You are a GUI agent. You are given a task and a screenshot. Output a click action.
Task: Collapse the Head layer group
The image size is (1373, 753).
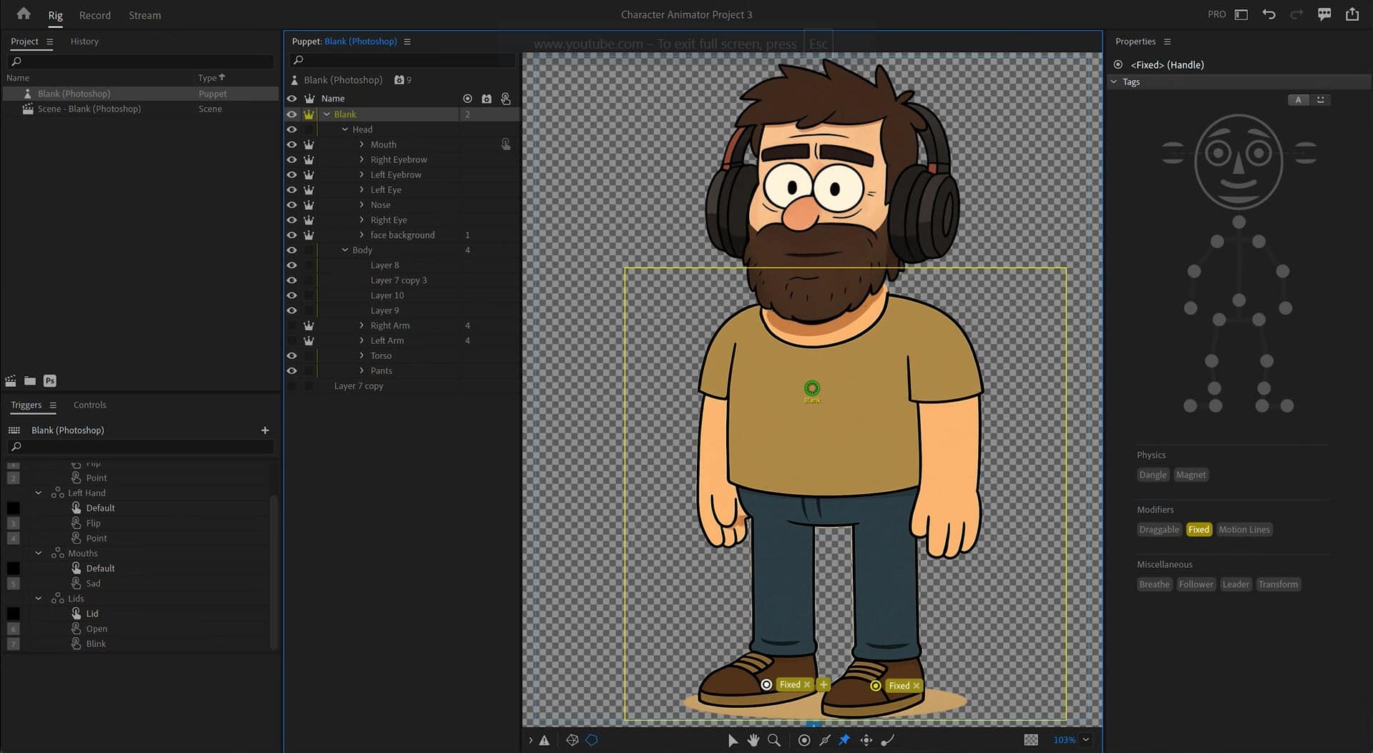point(345,129)
